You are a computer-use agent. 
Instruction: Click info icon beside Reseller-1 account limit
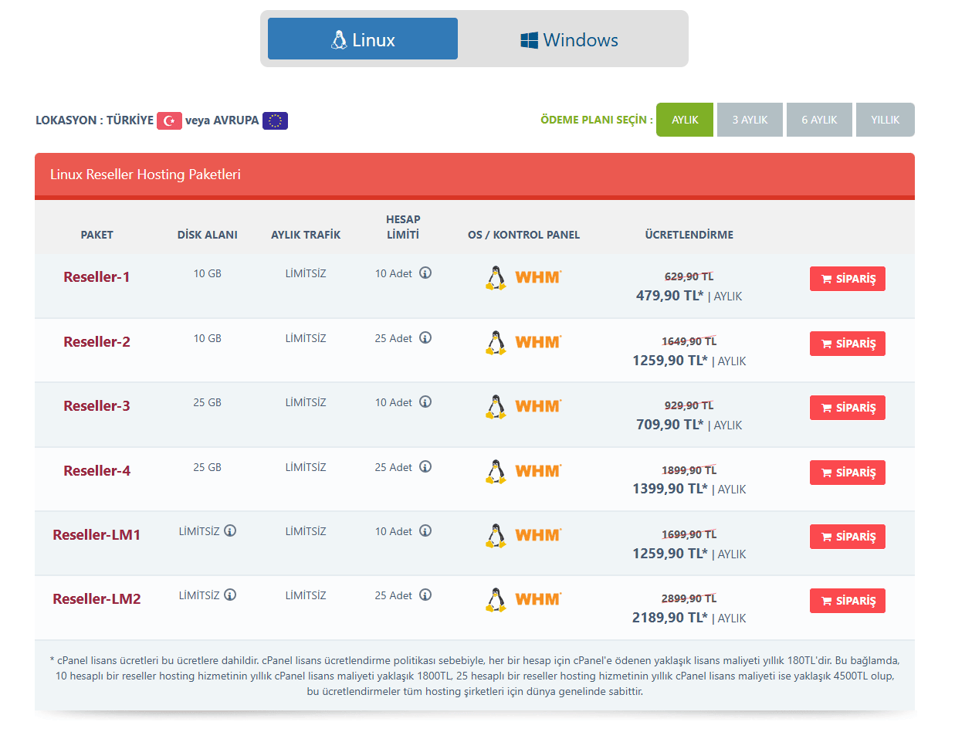[x=425, y=273]
